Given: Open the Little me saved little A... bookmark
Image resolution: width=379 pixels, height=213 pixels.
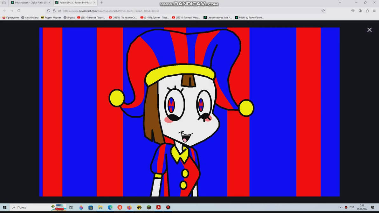Looking at the screenshot, I should 218,18.
